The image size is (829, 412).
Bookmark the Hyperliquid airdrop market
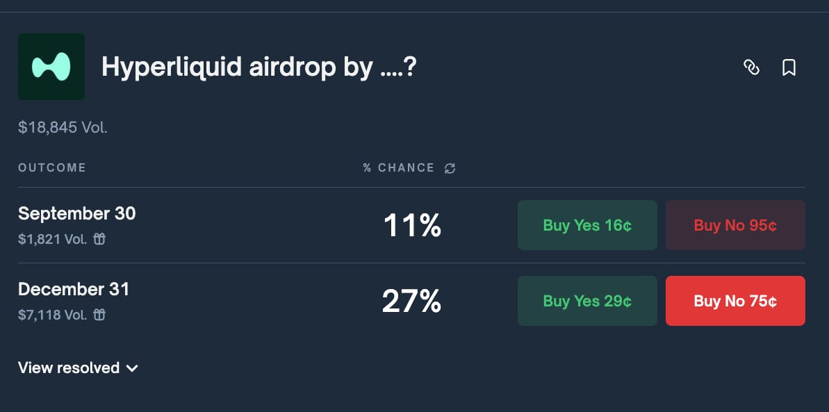(789, 67)
